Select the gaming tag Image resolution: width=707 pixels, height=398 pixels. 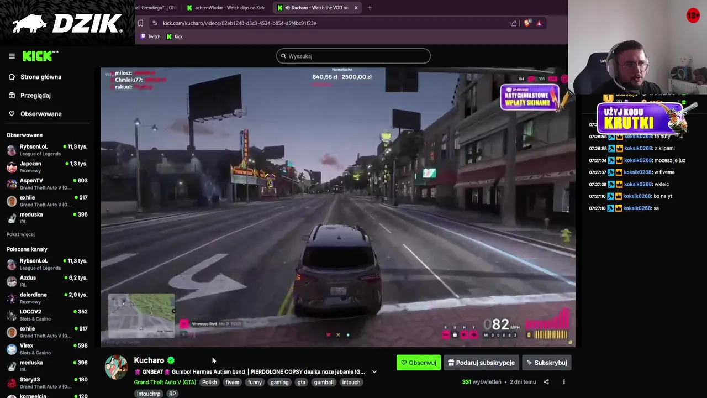click(279, 382)
